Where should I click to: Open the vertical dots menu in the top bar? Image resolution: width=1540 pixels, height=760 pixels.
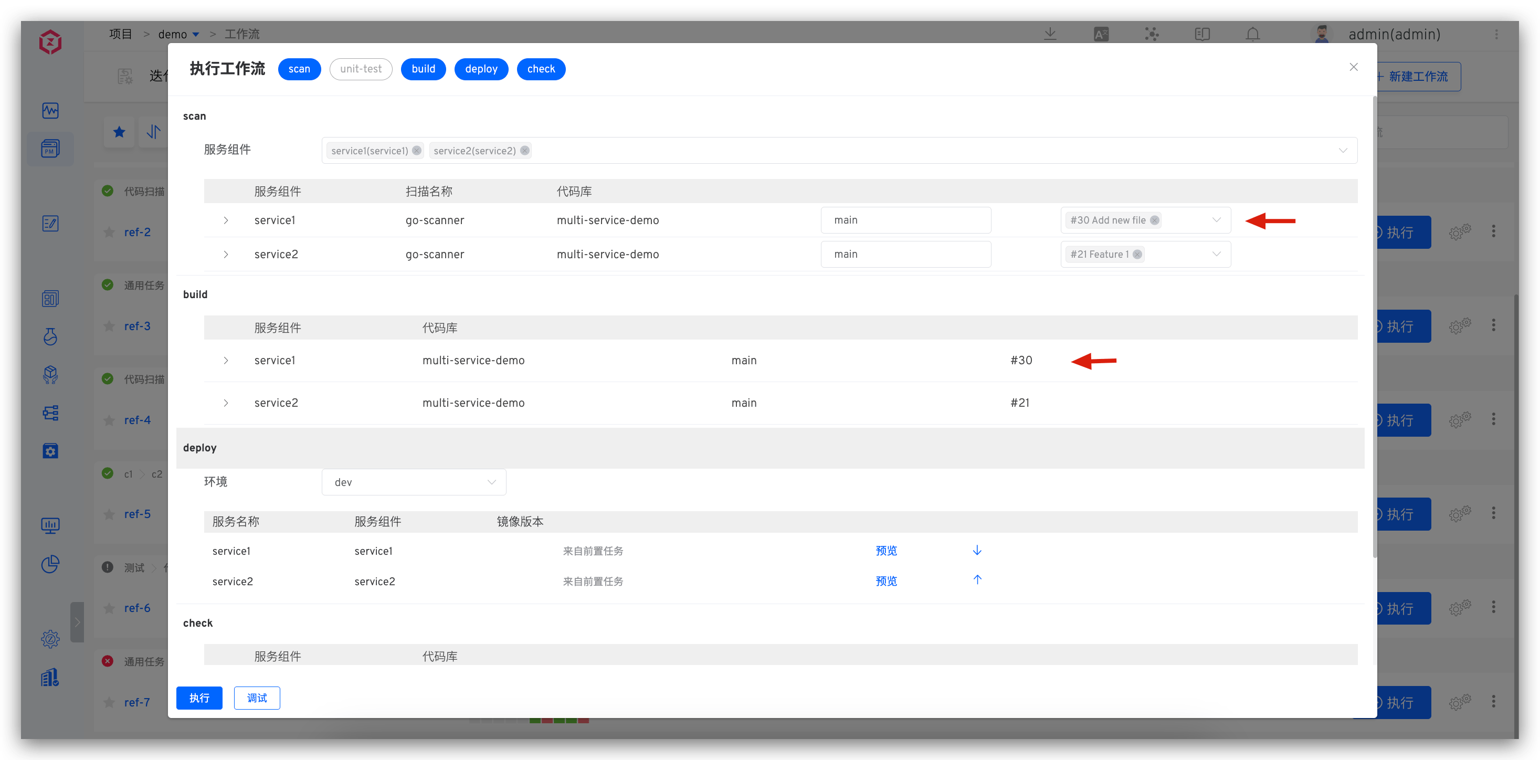[1497, 34]
